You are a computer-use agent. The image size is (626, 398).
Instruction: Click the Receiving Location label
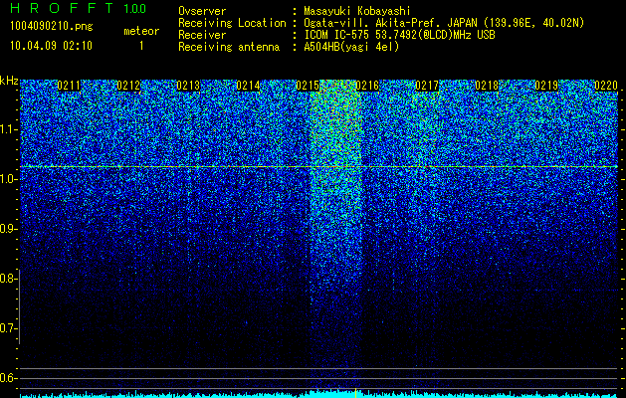tap(232, 23)
